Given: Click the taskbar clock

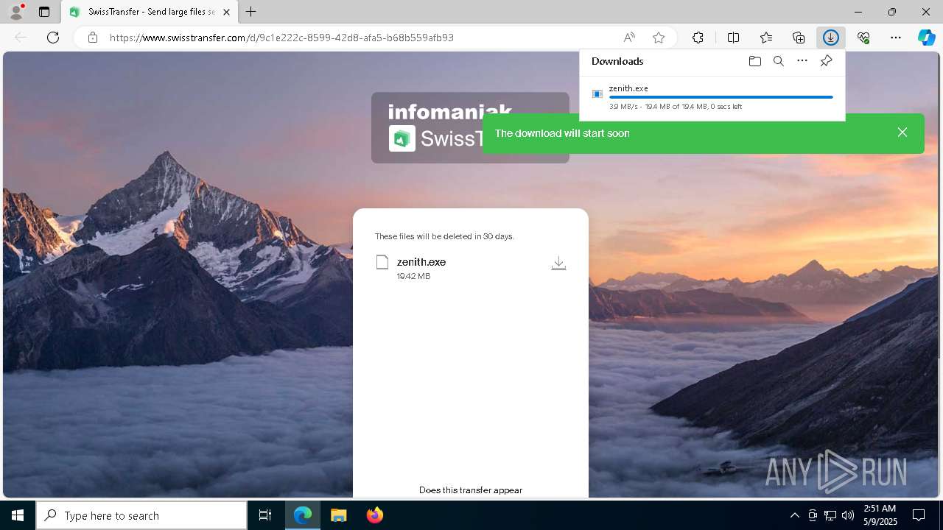Looking at the screenshot, I should click(x=880, y=515).
